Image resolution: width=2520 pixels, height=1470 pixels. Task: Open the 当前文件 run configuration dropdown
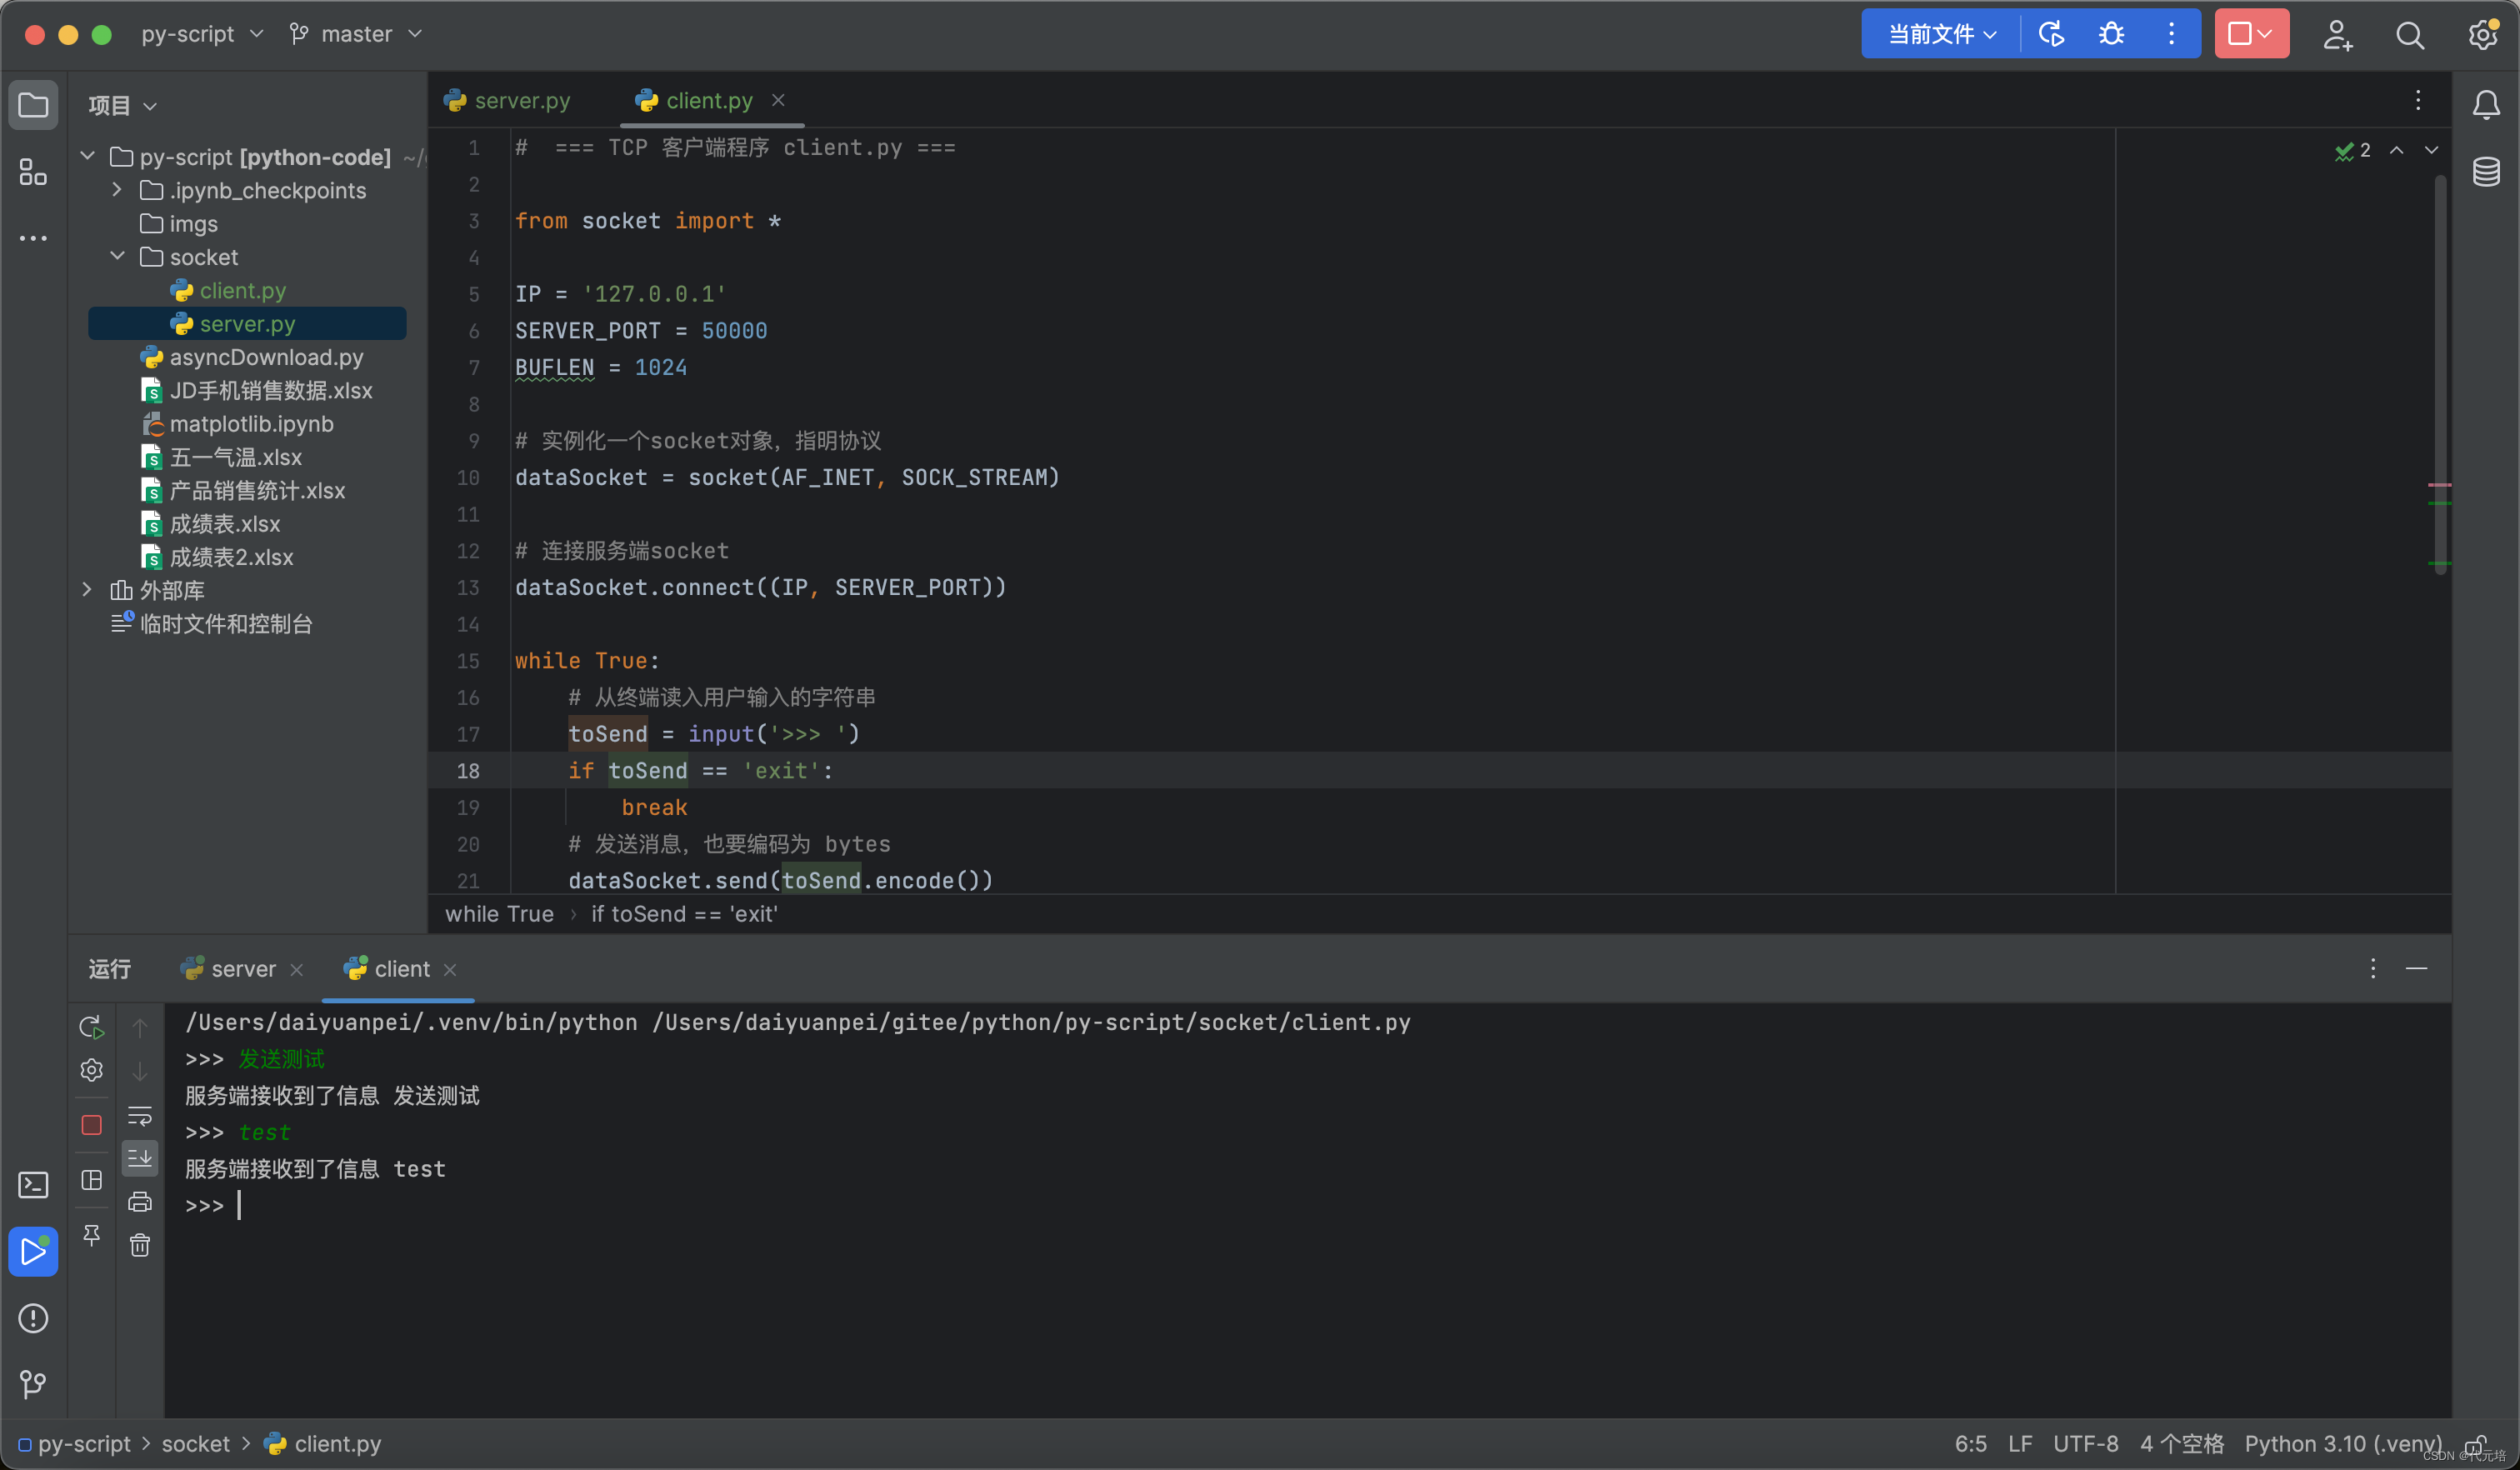[1941, 34]
